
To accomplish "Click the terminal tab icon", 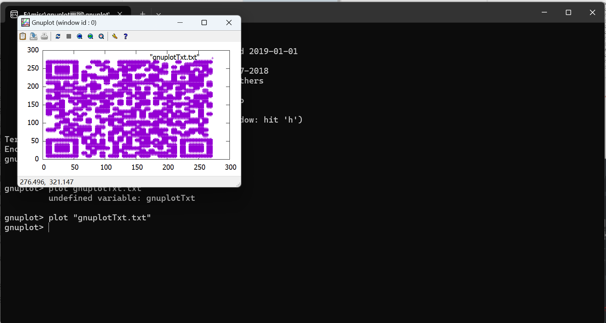I will point(14,14).
